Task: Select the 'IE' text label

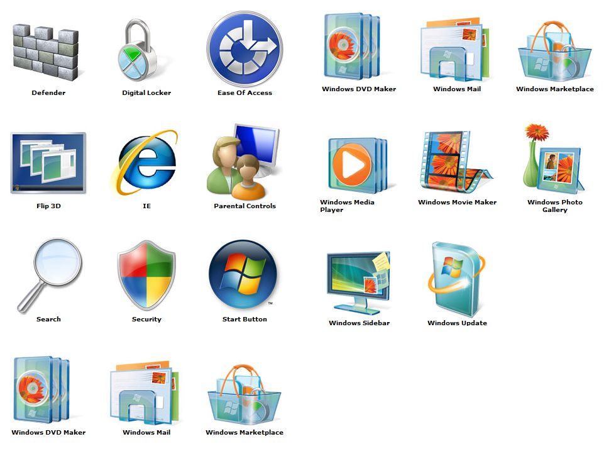Action: point(147,206)
